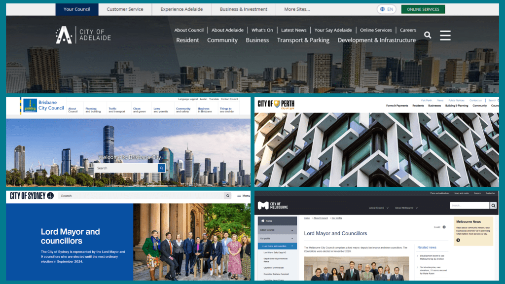Open the EN language selector
Image resolution: width=505 pixels, height=284 pixels.
386,9
